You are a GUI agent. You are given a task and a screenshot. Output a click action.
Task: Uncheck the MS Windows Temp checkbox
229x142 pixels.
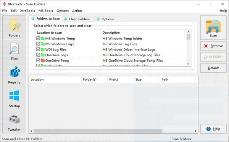point(38,38)
